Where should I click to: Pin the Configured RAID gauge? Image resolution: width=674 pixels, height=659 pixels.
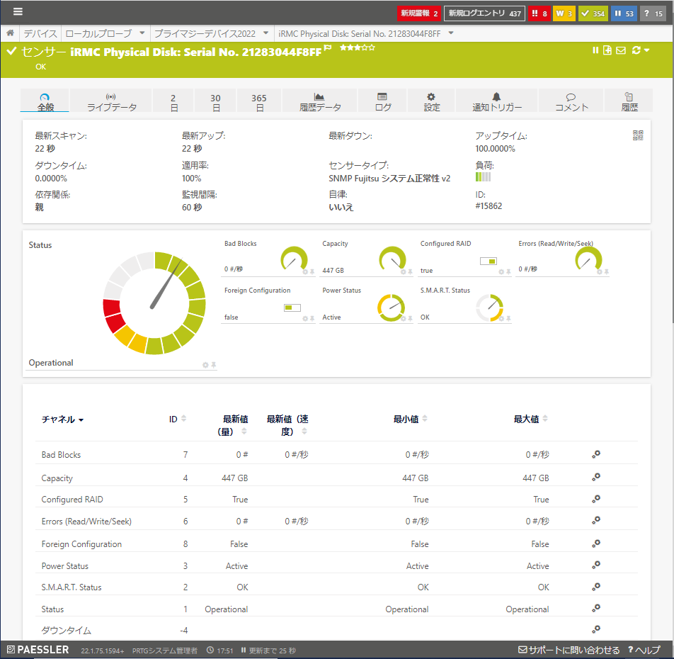pos(508,272)
